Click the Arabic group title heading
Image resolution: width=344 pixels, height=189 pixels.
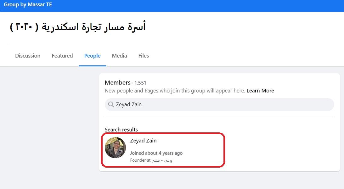(77, 27)
